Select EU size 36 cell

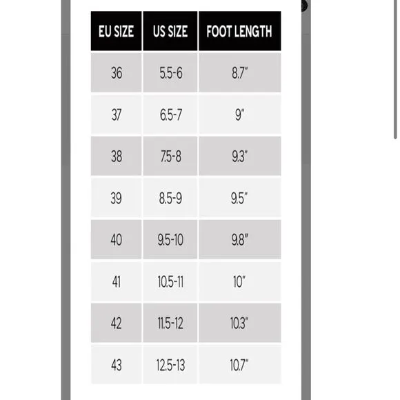116,72
